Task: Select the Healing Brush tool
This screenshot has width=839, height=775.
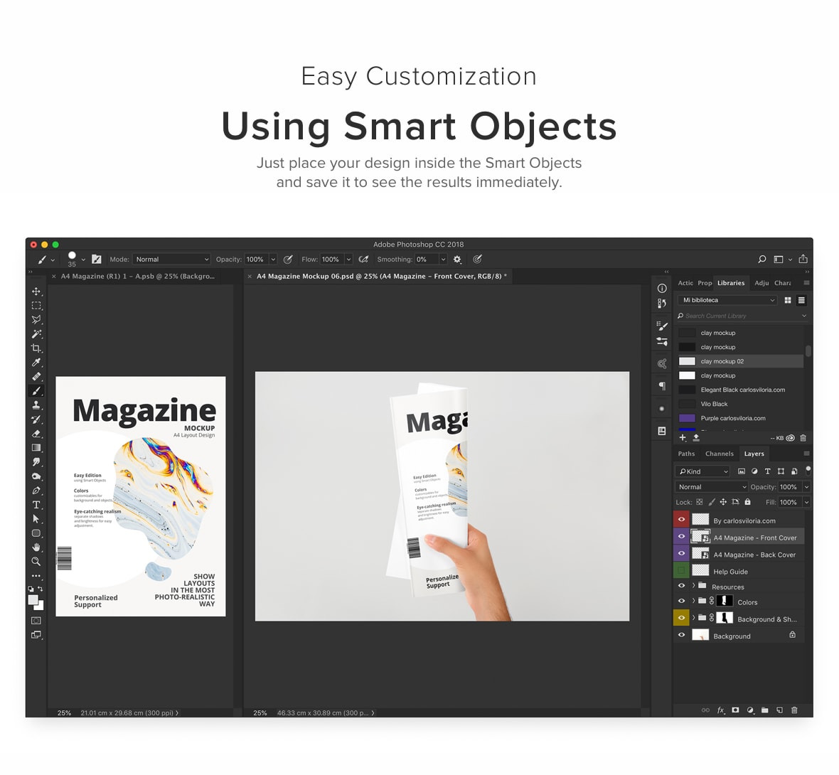Action: [x=36, y=377]
